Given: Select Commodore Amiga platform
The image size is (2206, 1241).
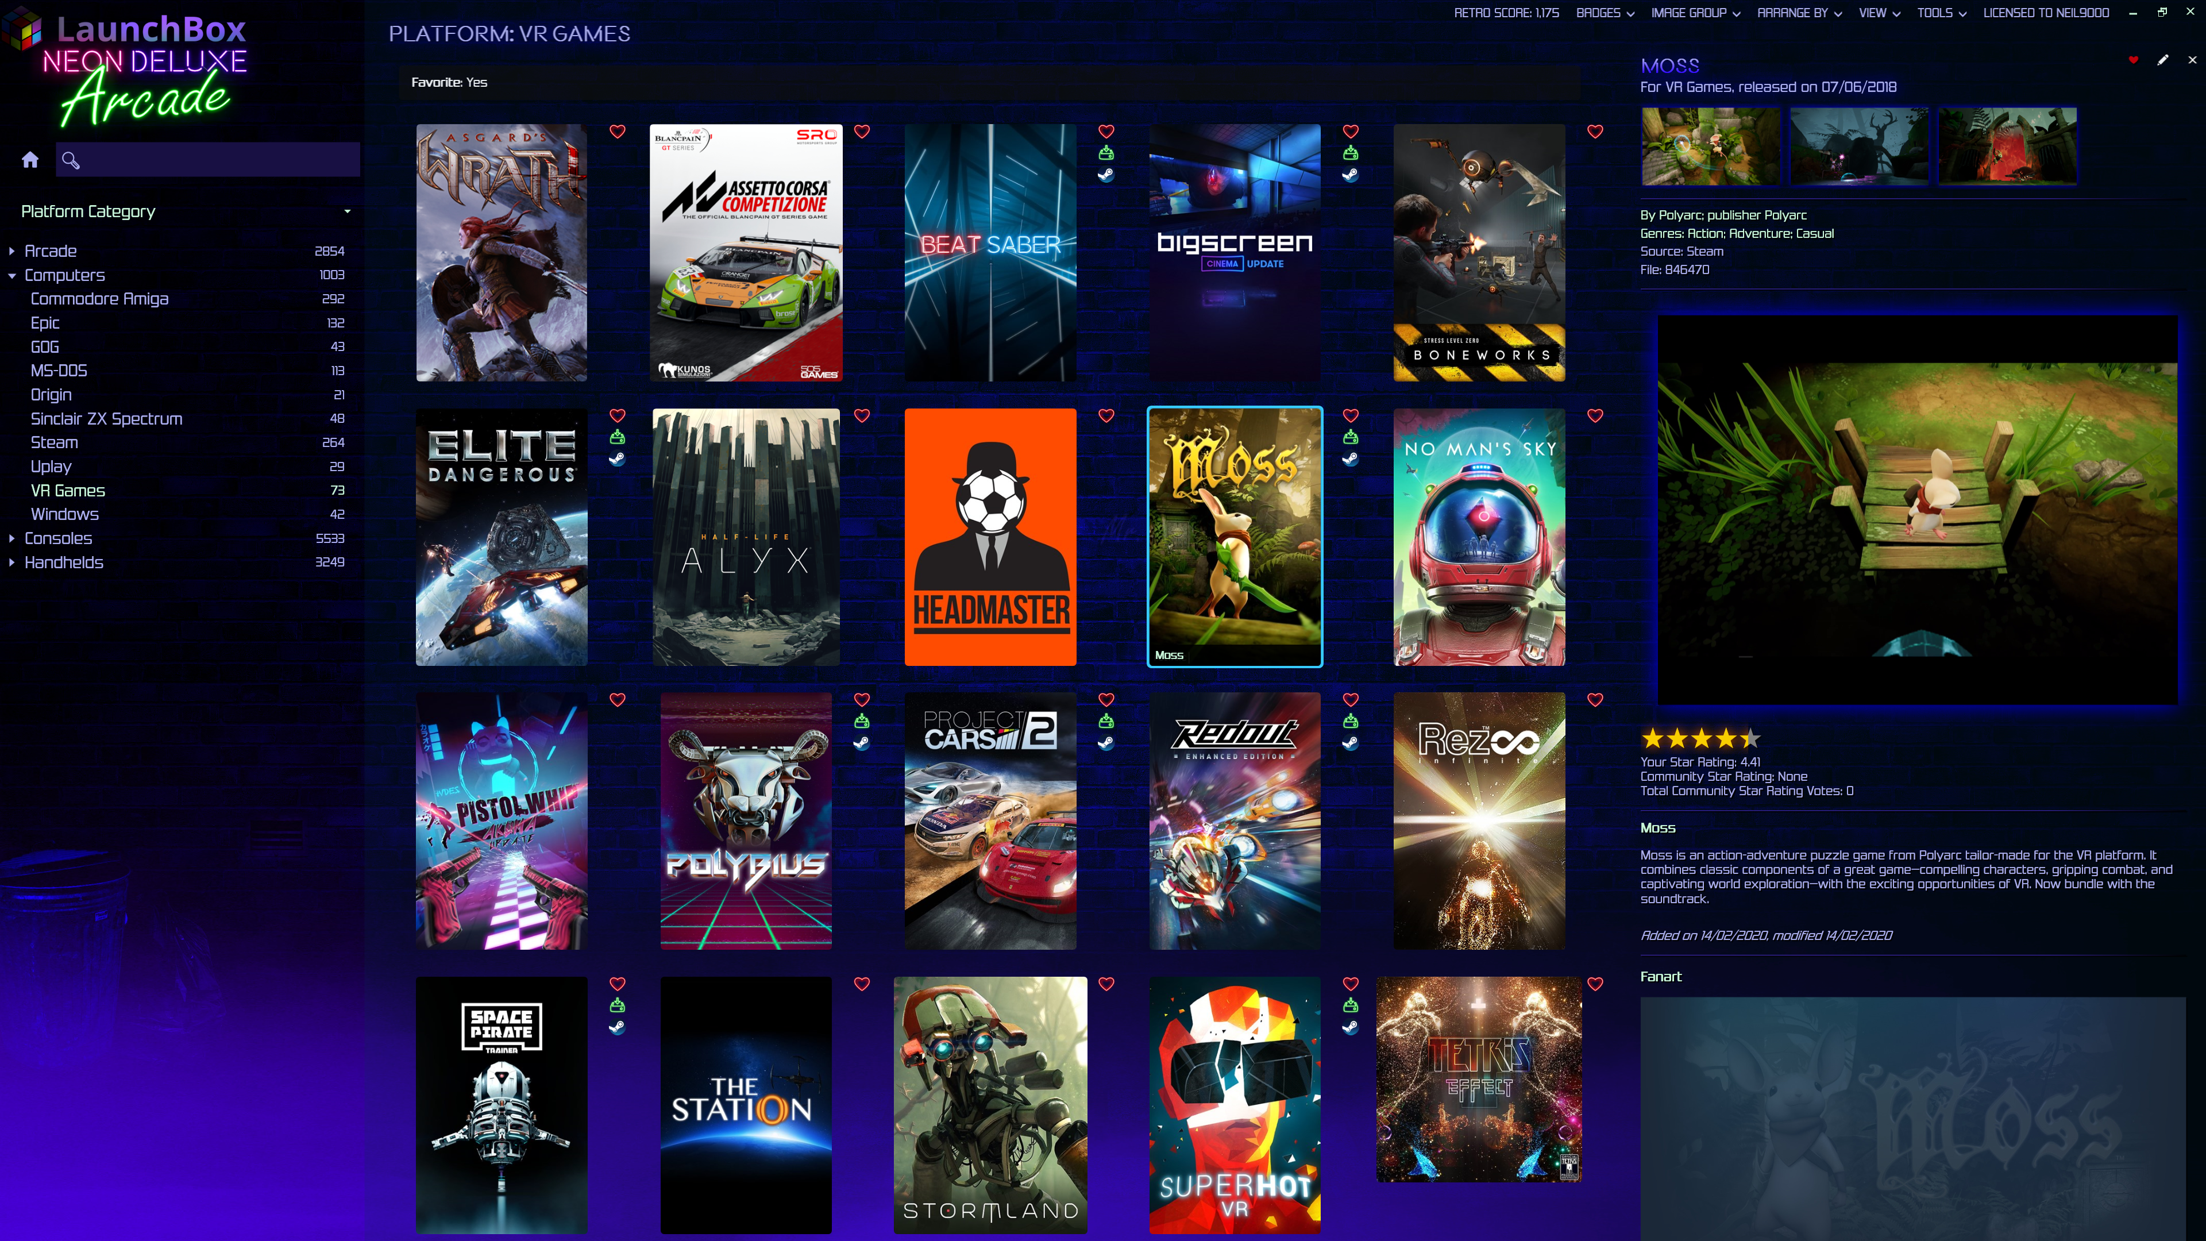Looking at the screenshot, I should point(99,299).
